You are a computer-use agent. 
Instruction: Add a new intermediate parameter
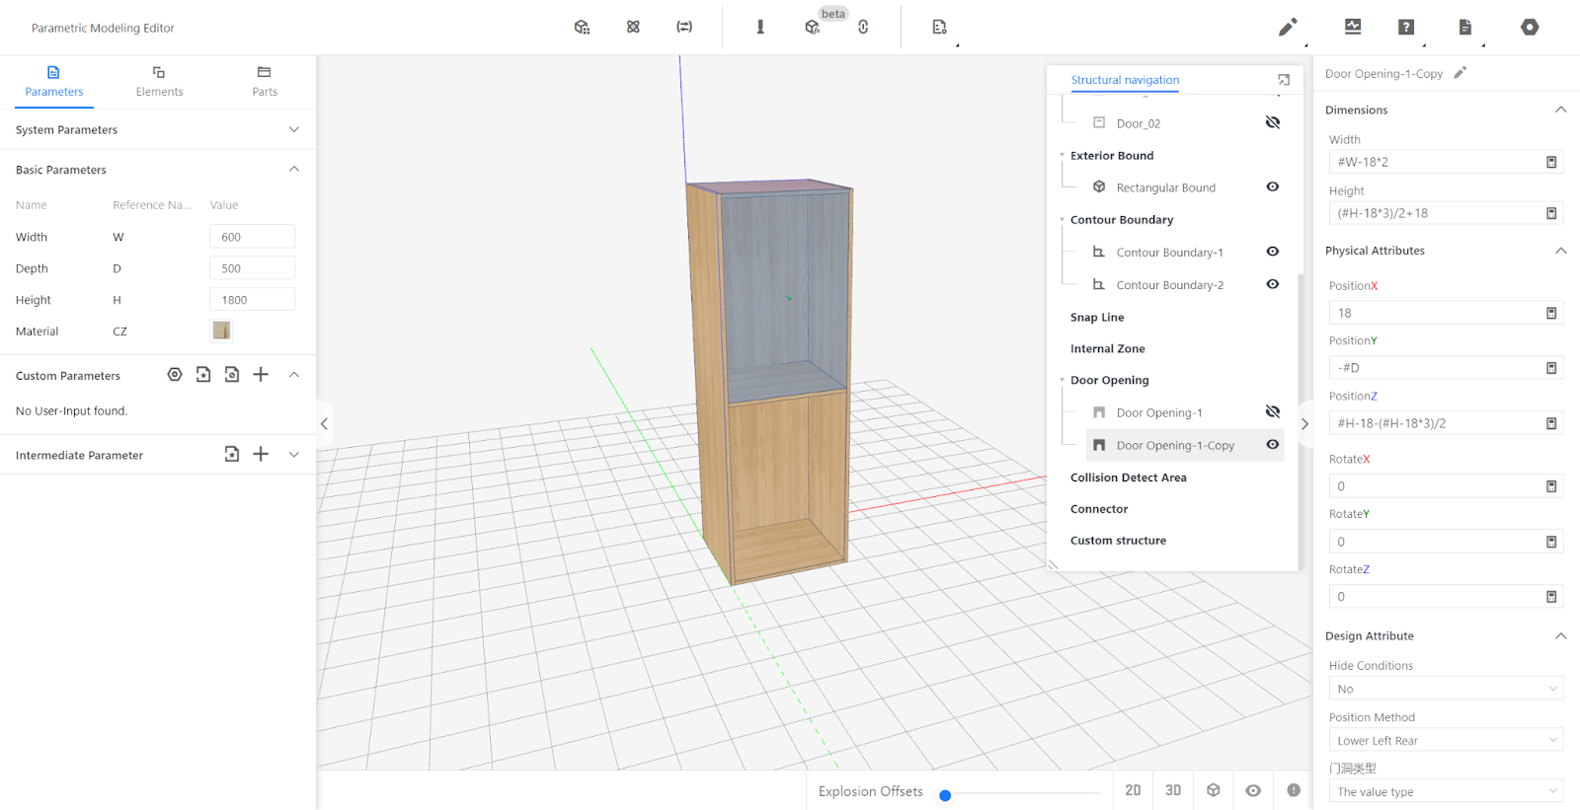[x=261, y=454]
